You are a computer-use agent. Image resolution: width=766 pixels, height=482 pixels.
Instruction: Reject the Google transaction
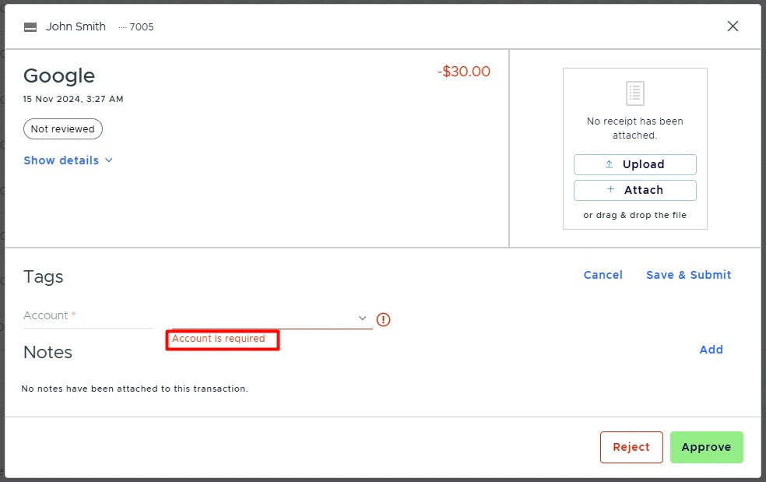(x=631, y=447)
